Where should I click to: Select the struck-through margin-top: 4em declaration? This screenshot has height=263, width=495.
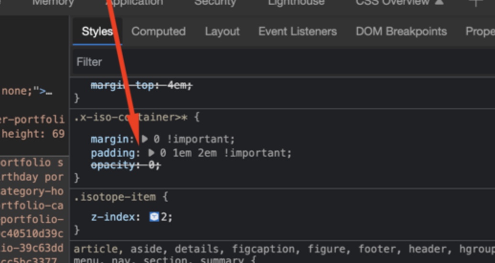(141, 86)
